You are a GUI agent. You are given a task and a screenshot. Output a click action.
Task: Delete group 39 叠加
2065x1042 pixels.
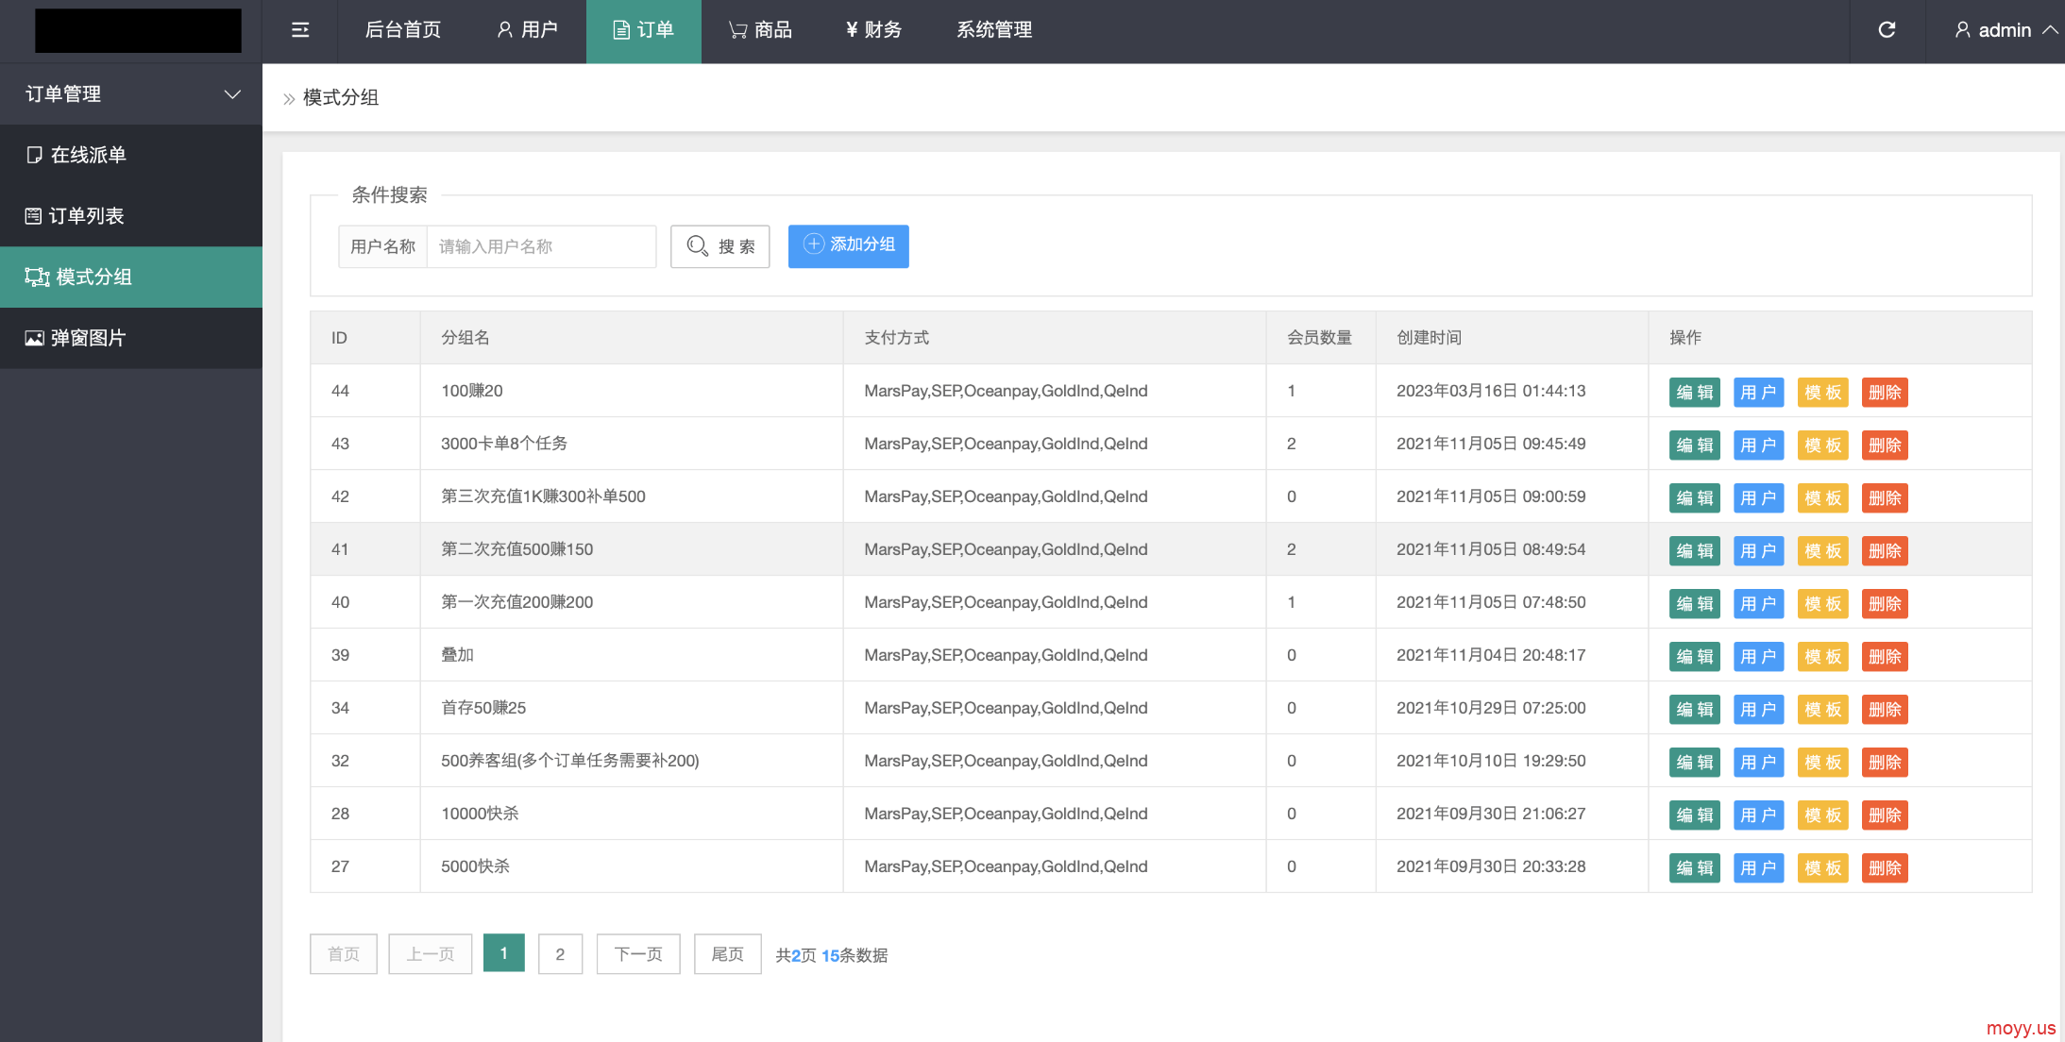click(x=1885, y=657)
